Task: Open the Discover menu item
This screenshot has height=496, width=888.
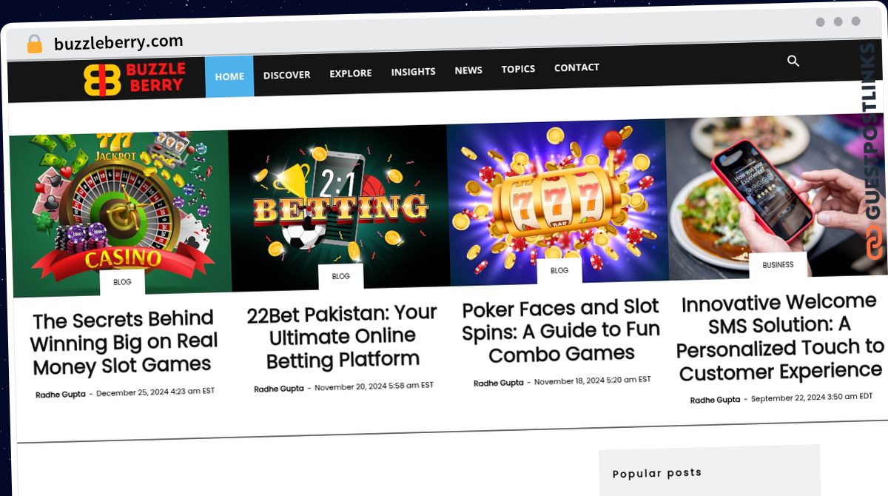Action: point(286,75)
